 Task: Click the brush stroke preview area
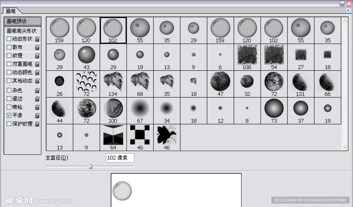click(176, 190)
